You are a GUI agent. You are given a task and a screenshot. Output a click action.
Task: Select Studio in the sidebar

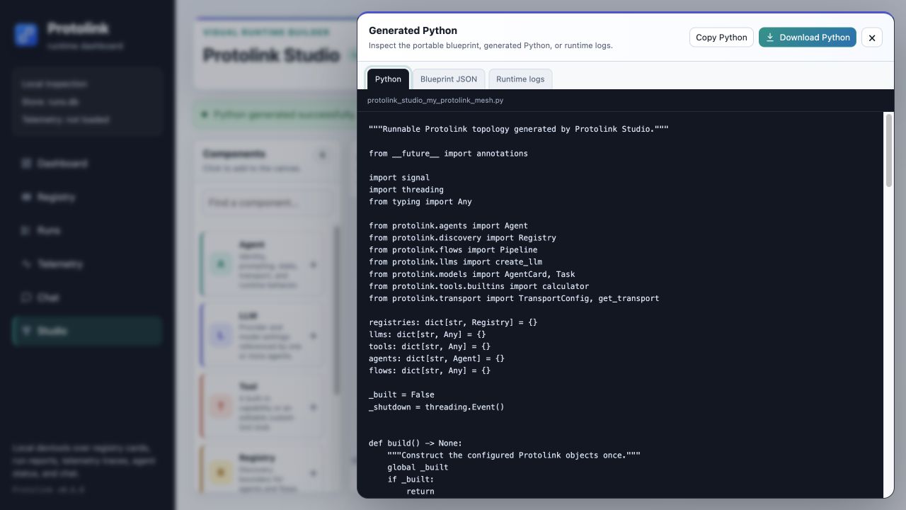[86, 331]
